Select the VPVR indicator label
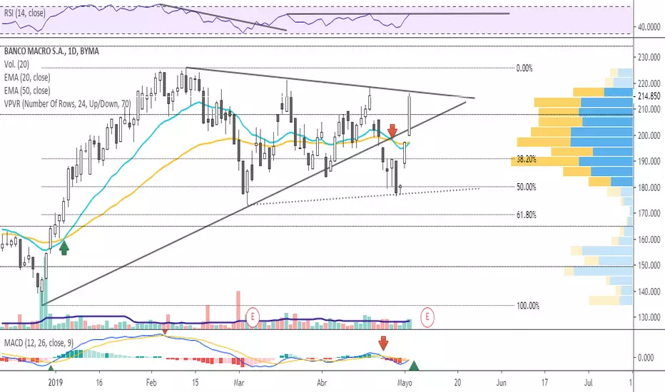 click(x=68, y=104)
